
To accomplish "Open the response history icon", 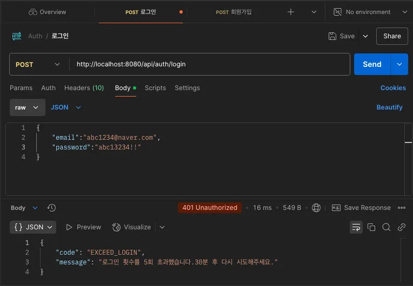I will pyautogui.click(x=51, y=208).
